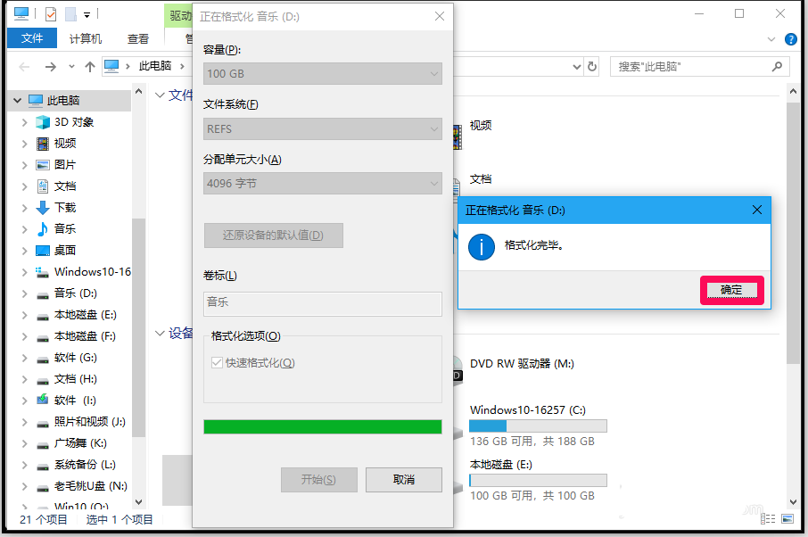Select 下载 in the navigation tree
Image resolution: width=808 pixels, height=537 pixels.
(65, 208)
